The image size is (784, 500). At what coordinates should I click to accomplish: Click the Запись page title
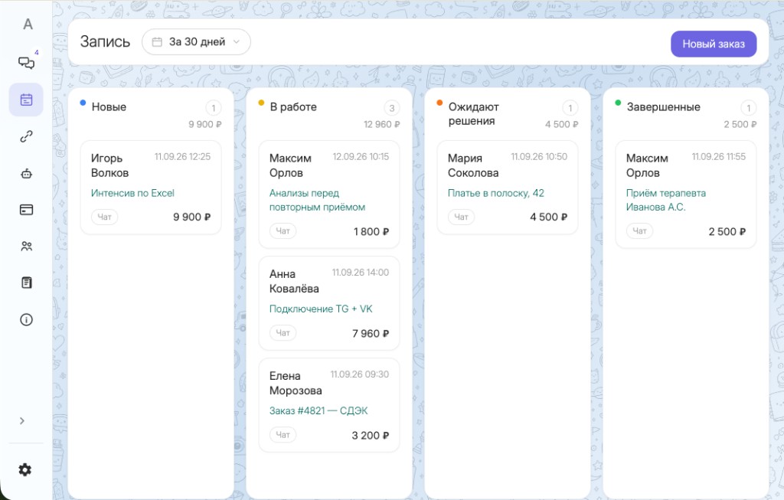pos(105,41)
